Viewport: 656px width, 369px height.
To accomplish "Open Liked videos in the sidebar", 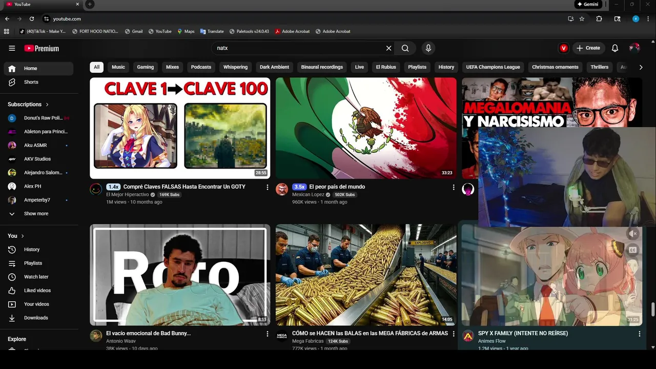I will tap(38, 291).
